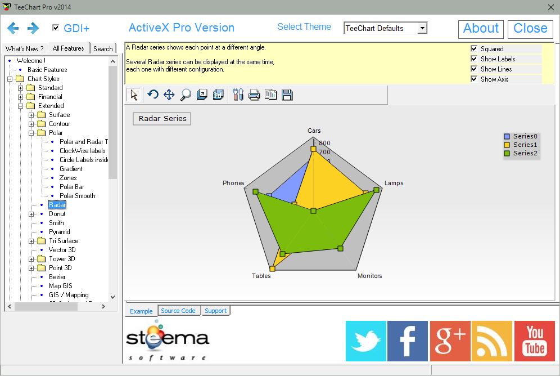Expand the Contour folder node
560x376 pixels.
(x=31, y=124)
